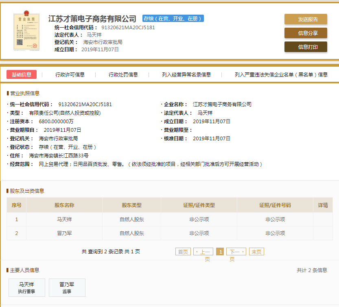Open the 列入经营异常名录信息 tab
The width and height of the screenshot is (339, 307).
pyautogui.click(x=186, y=74)
